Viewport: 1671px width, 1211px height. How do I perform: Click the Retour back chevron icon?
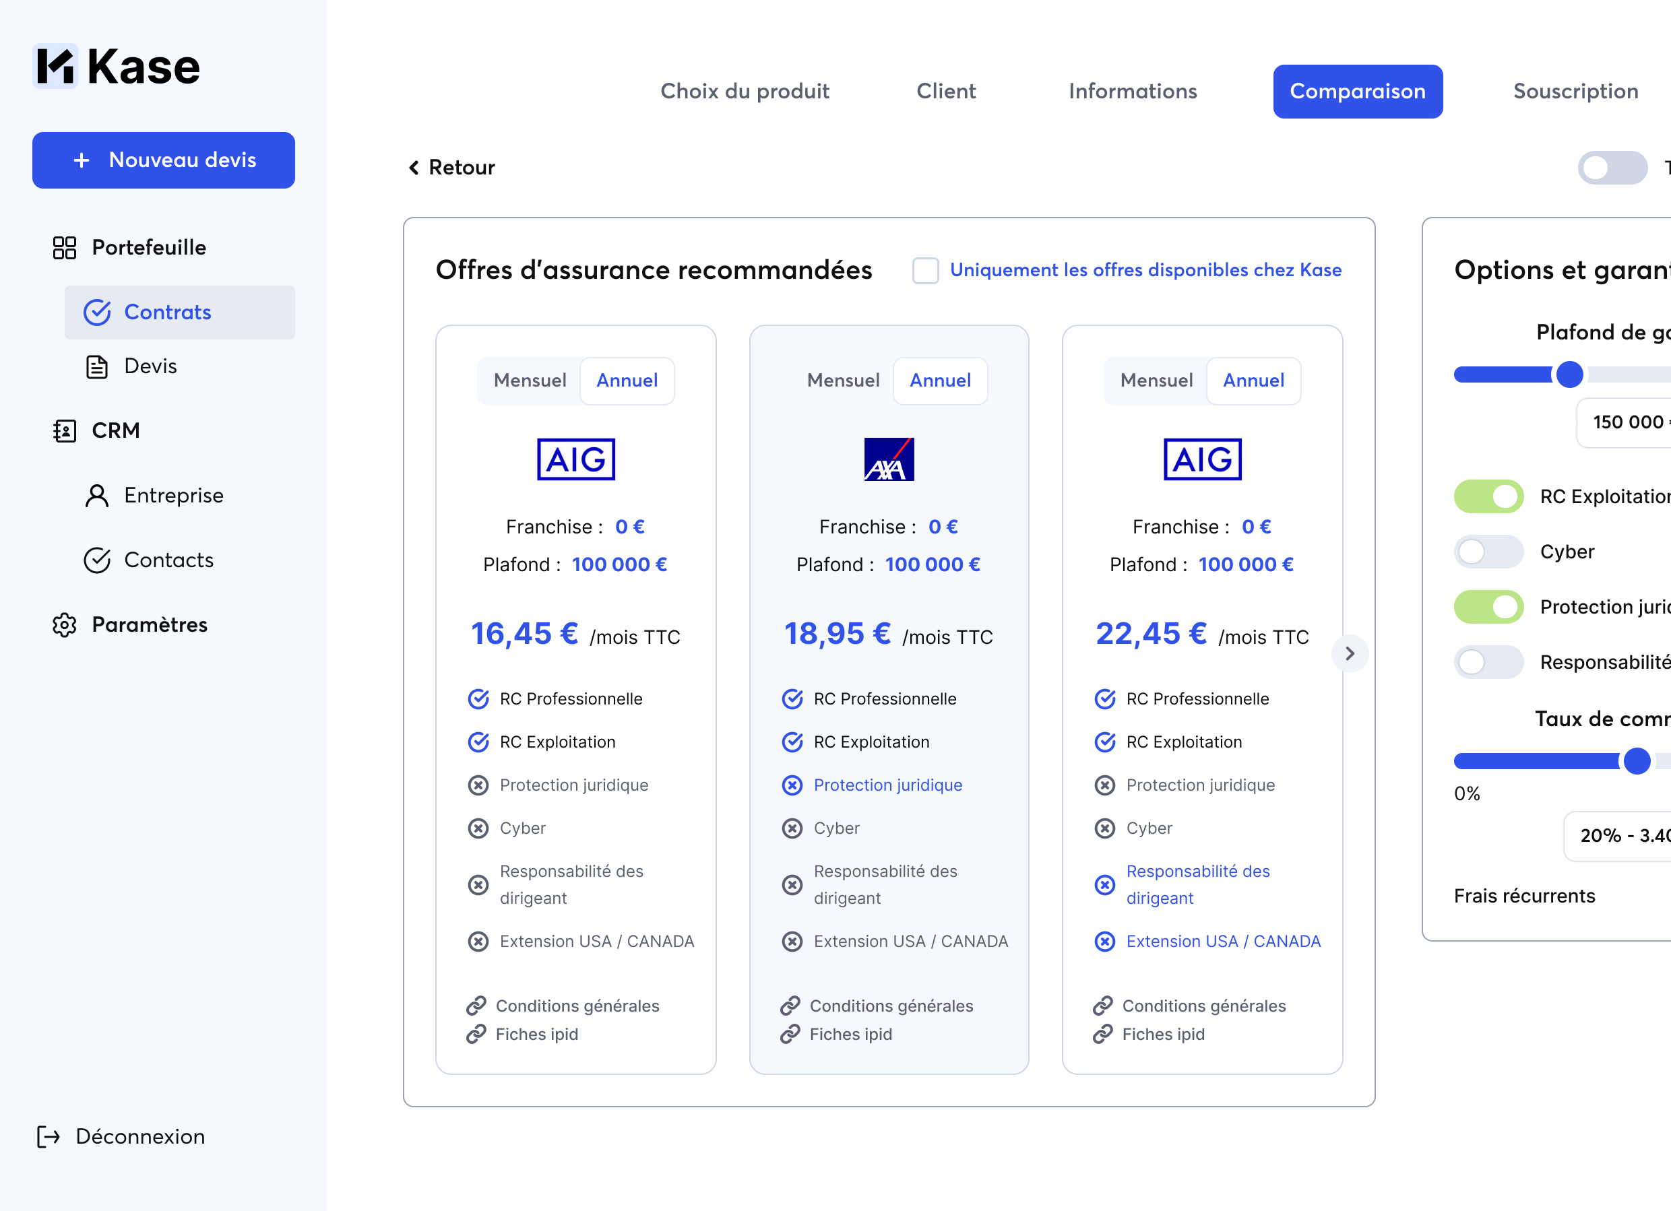(414, 167)
